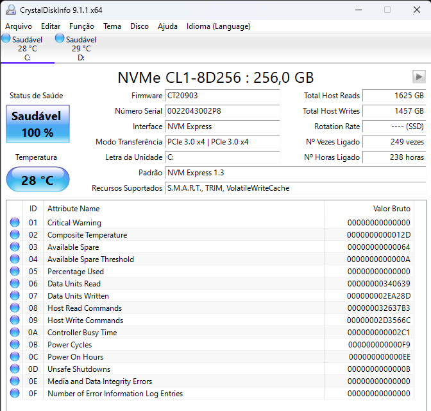Select the Controller Busy Time row text
The height and width of the screenshot is (411, 431).
tap(82, 332)
